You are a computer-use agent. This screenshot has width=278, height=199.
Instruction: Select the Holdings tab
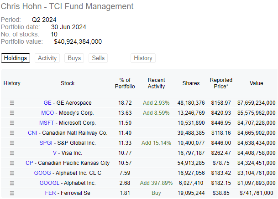16,58
